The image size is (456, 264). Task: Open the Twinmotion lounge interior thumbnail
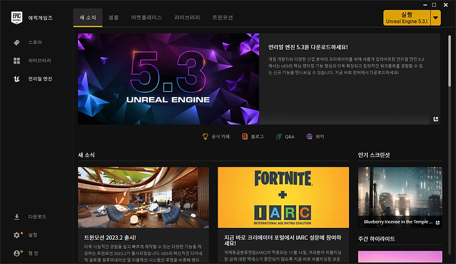coord(143,197)
